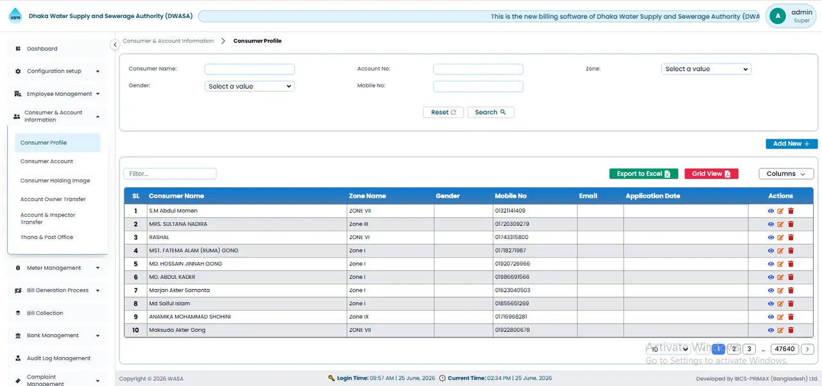Click Consumer & Account Information breadcrumb
This screenshot has width=822, height=386.
168,41
